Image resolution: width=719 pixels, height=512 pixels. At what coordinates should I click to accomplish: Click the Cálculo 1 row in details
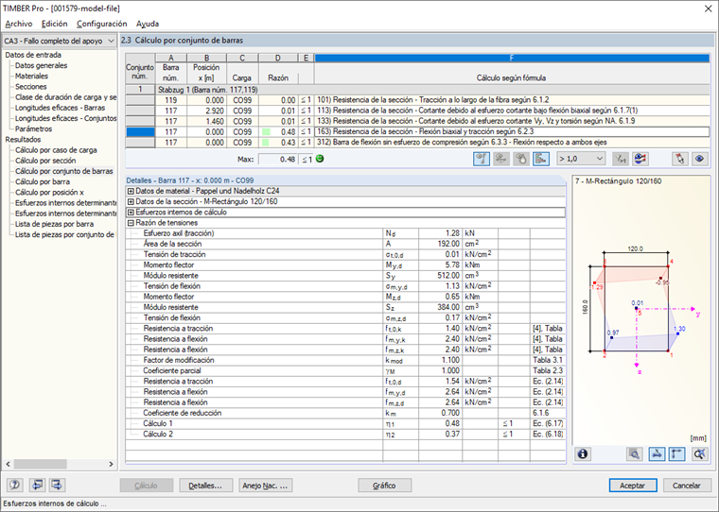coord(345,423)
